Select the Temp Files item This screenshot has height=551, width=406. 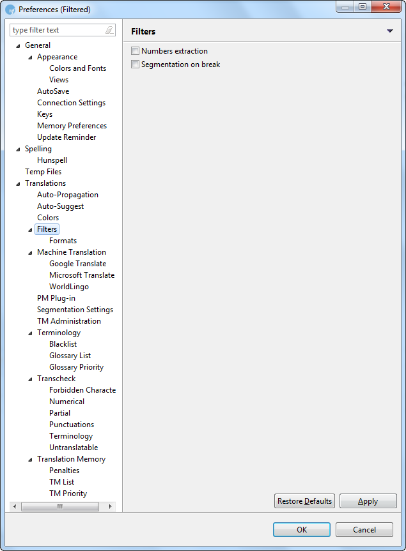point(43,172)
